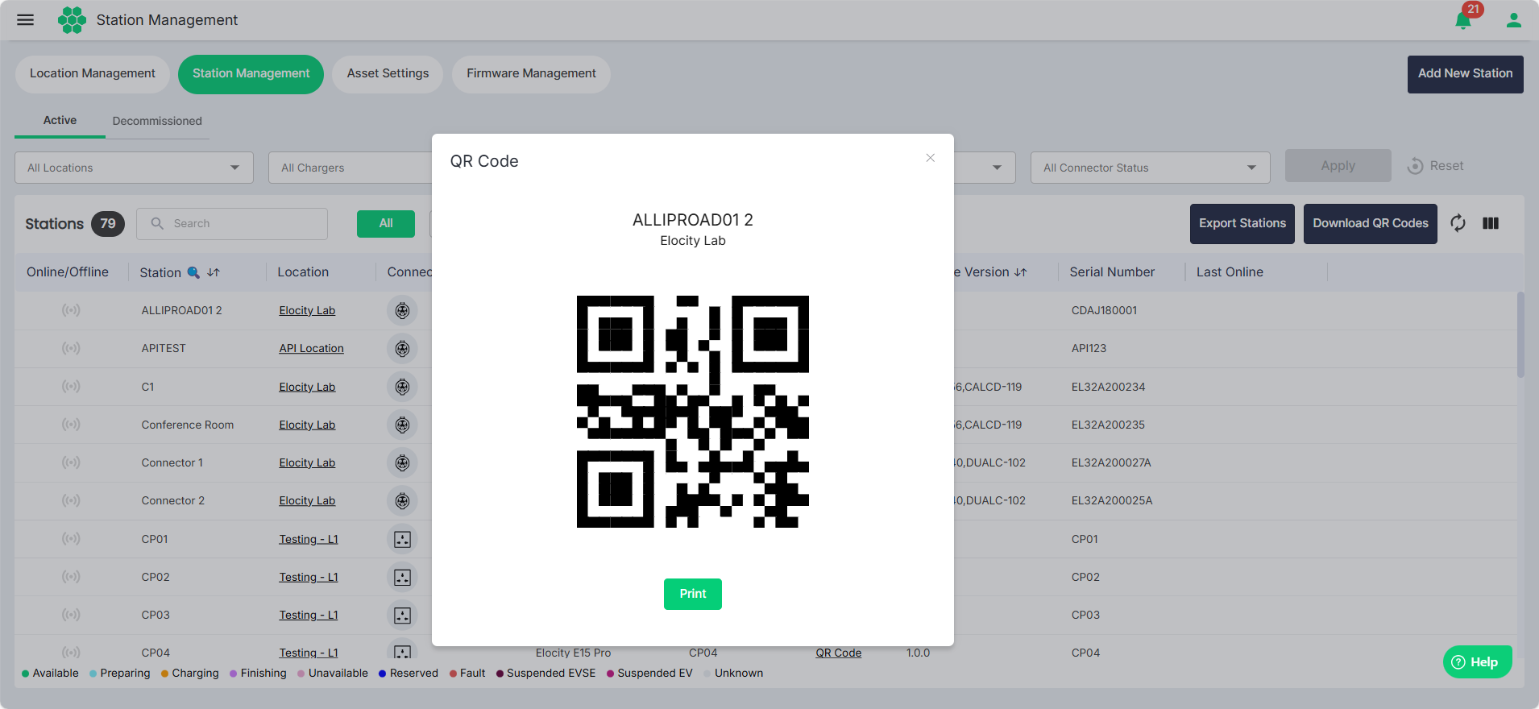Screen dimensions: 1539x709
Task: Click Add New Station button
Action: (1465, 74)
